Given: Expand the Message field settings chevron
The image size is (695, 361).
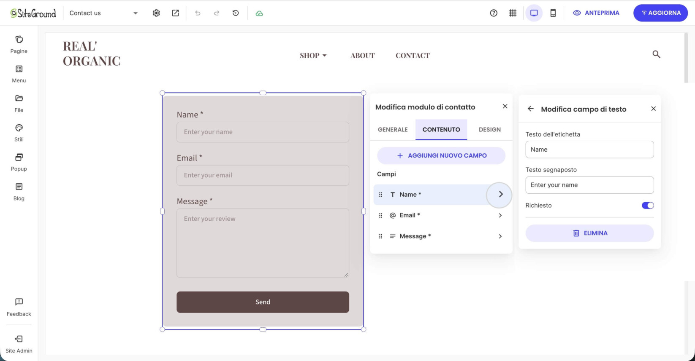Looking at the screenshot, I should pyautogui.click(x=500, y=236).
